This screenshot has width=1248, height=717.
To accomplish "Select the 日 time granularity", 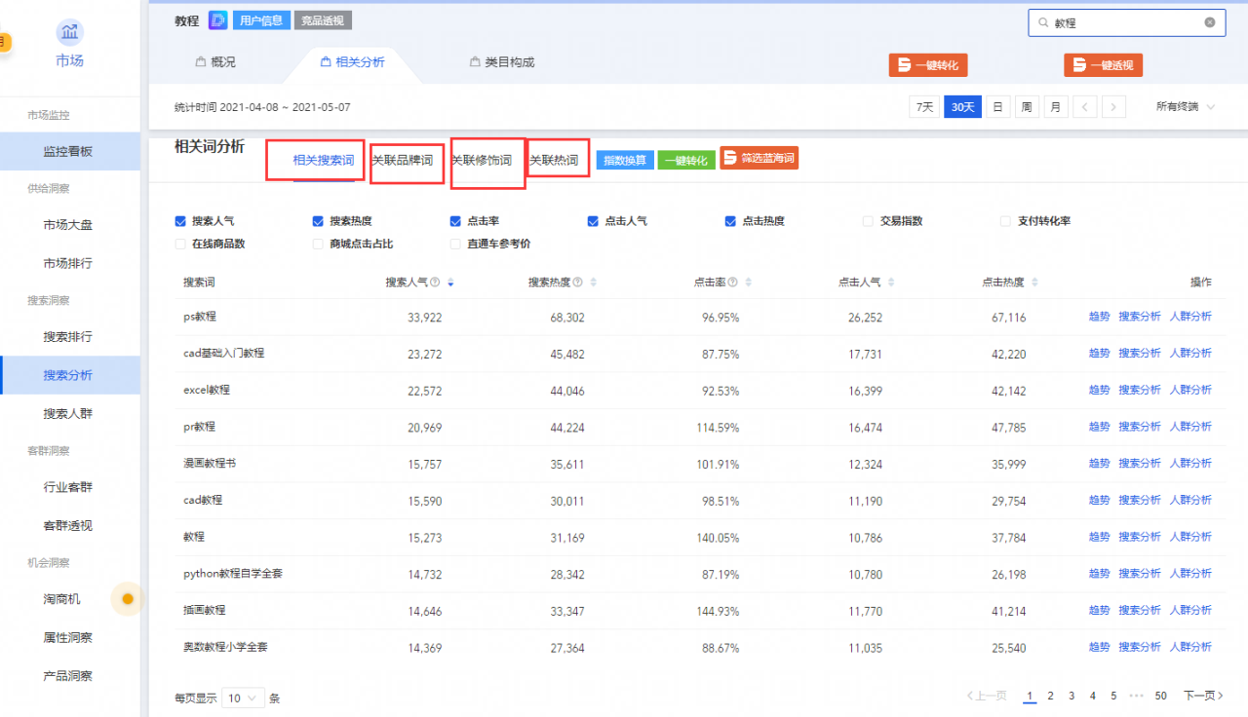I will pos(997,107).
